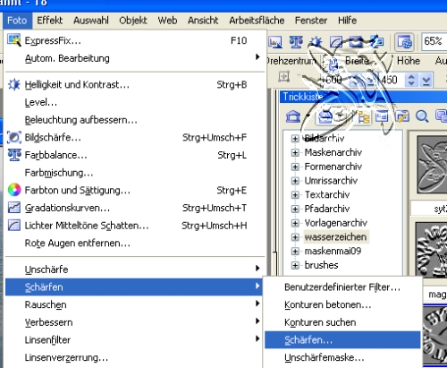Select the maskenmai09 tree item
The image size is (447, 368).
(333, 251)
